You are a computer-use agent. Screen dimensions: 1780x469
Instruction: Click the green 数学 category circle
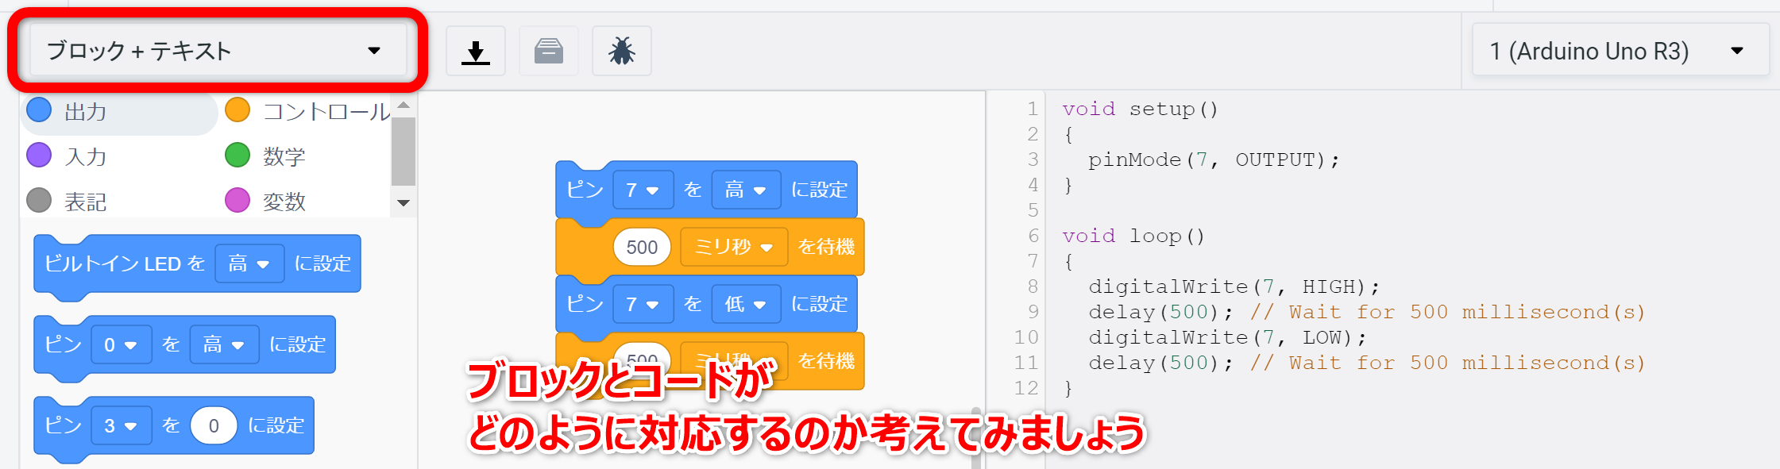tap(237, 156)
